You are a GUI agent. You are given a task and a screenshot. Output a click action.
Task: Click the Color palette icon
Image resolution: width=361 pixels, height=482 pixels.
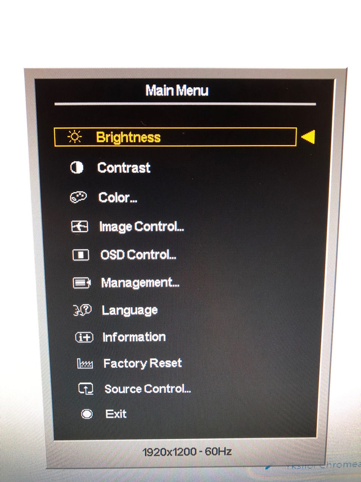click(78, 197)
